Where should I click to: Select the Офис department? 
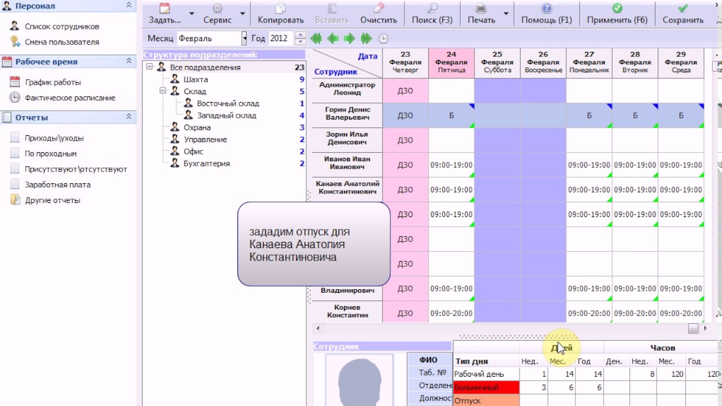pyautogui.click(x=193, y=152)
